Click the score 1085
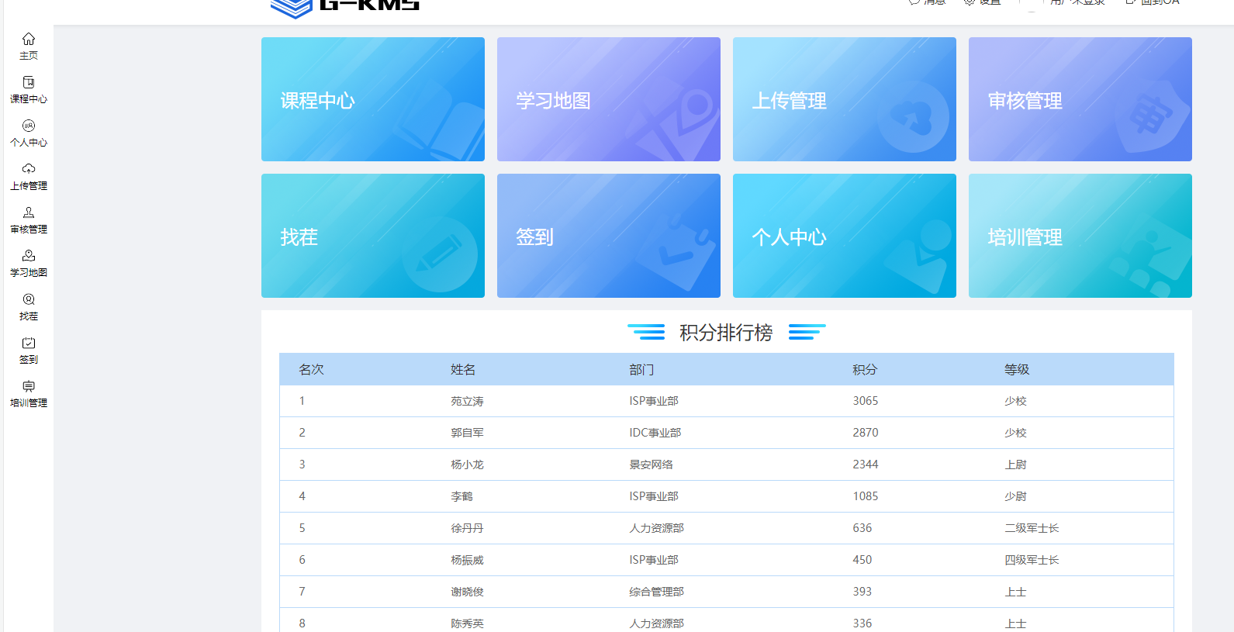The width and height of the screenshot is (1234, 632). click(866, 496)
